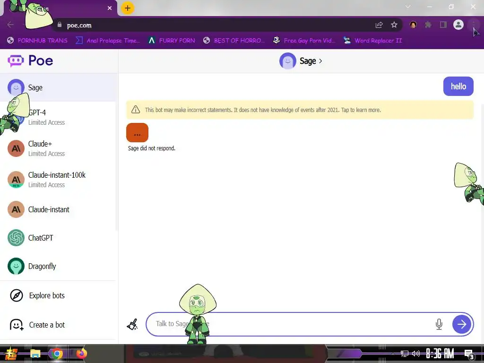Show hidden tray icons chevron
The width and height of the screenshot is (484, 363).
[393, 354]
